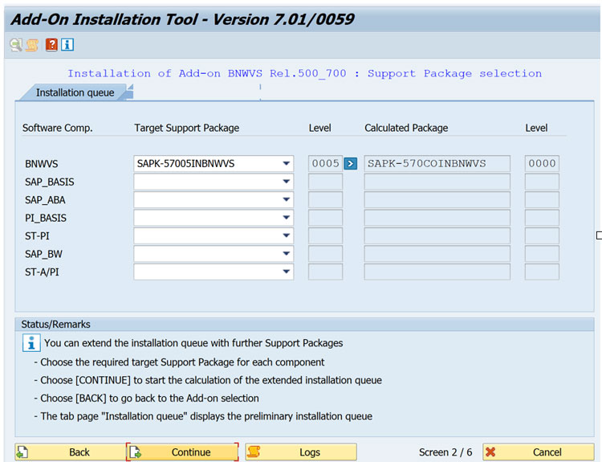Click the Cancel button label
Screen dimensions: 602x462
pyautogui.click(x=547, y=452)
